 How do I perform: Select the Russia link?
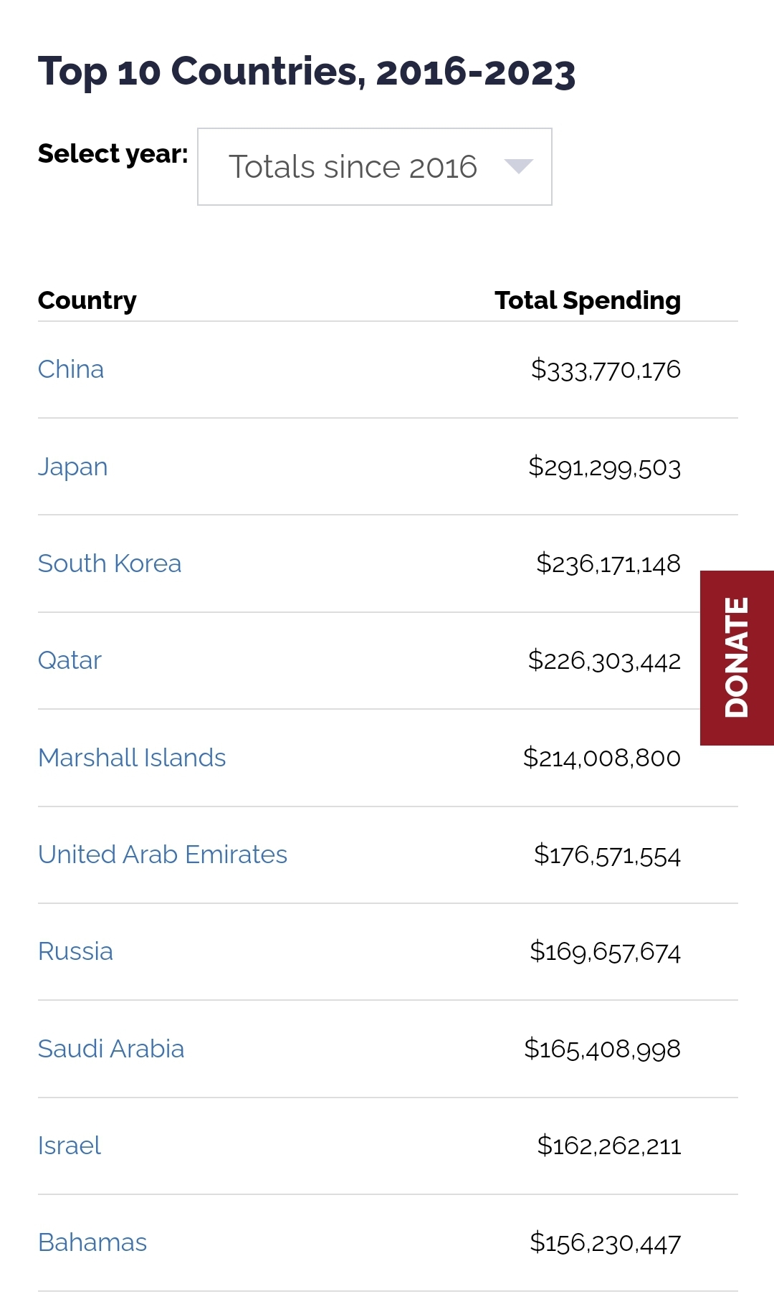click(75, 951)
